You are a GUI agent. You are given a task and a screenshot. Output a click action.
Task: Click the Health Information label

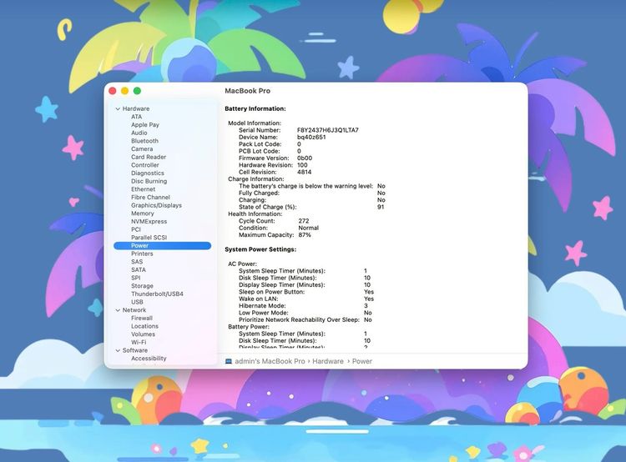click(x=255, y=213)
